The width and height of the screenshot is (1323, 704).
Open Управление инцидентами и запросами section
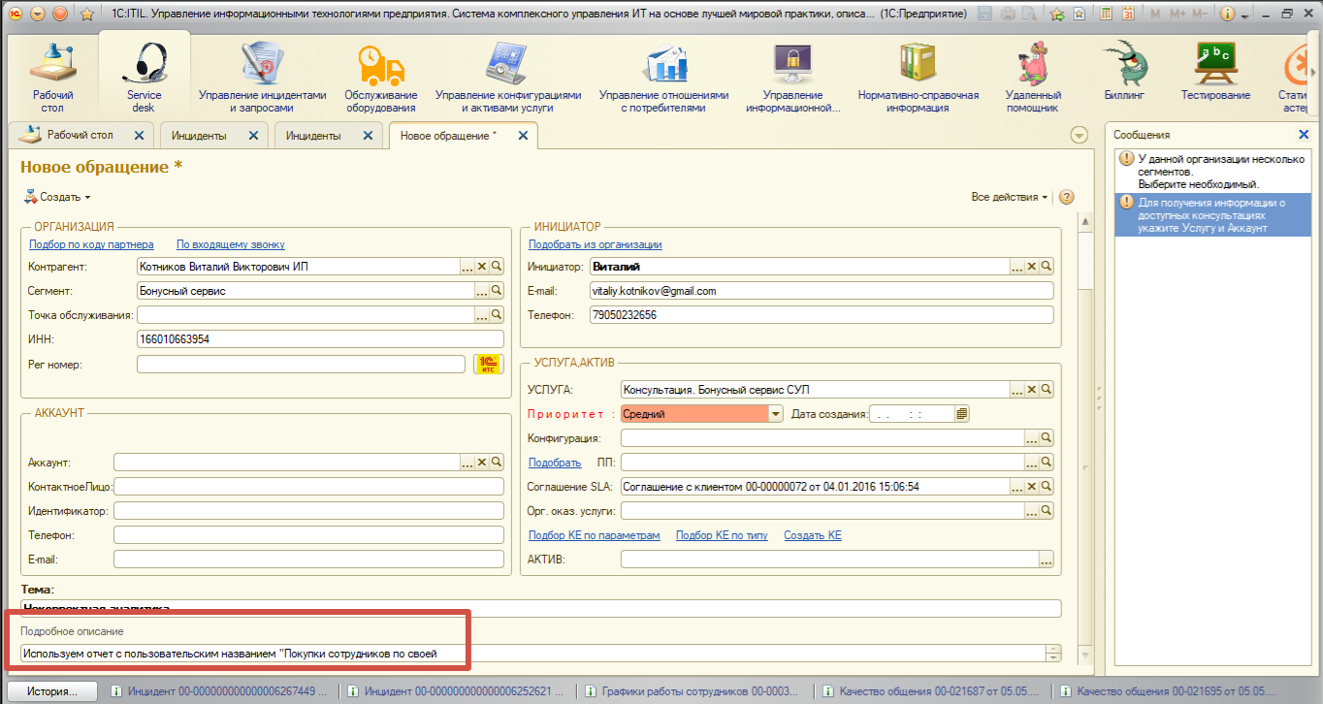point(263,78)
